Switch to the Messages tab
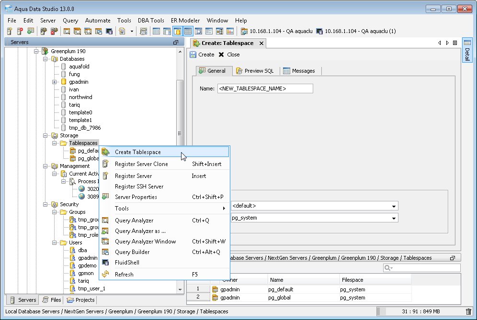Screen dimensions: 477x320 [x=299, y=71]
